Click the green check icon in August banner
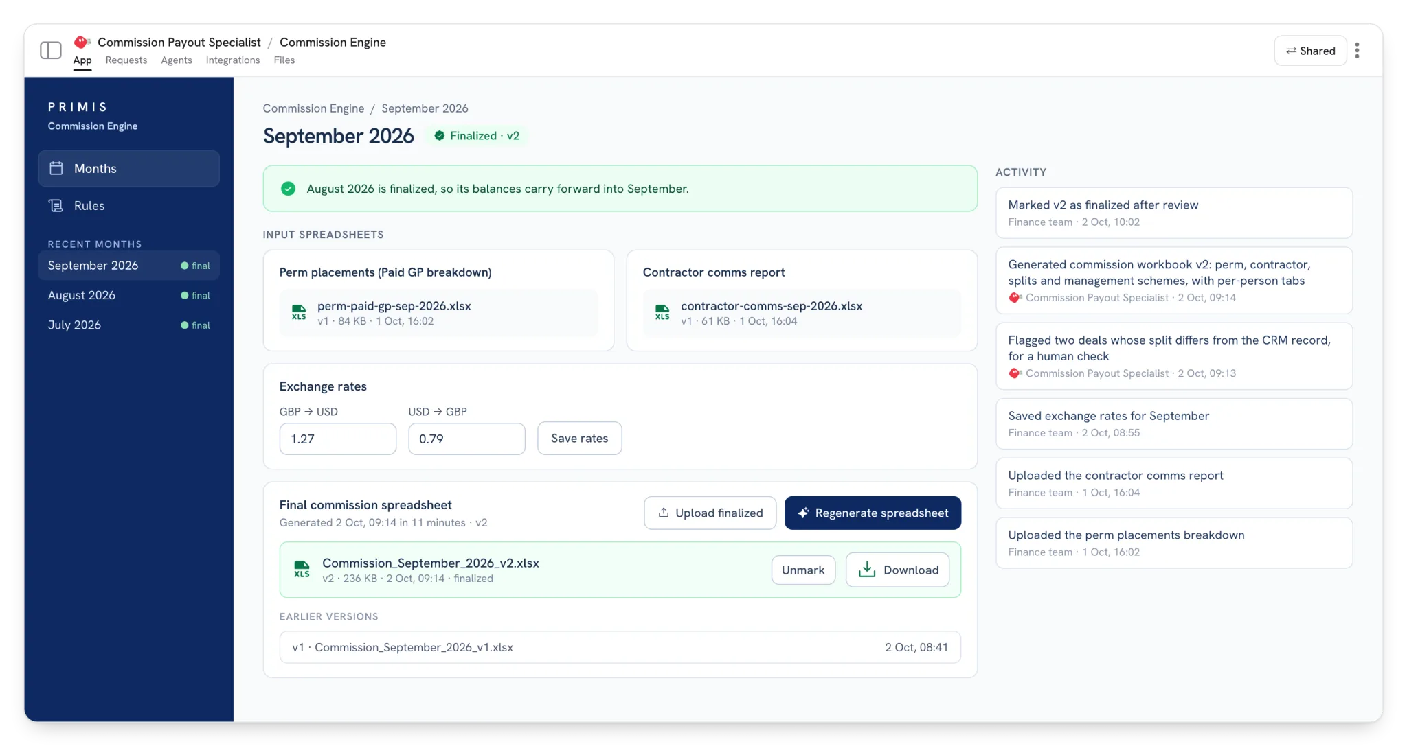 pos(289,189)
